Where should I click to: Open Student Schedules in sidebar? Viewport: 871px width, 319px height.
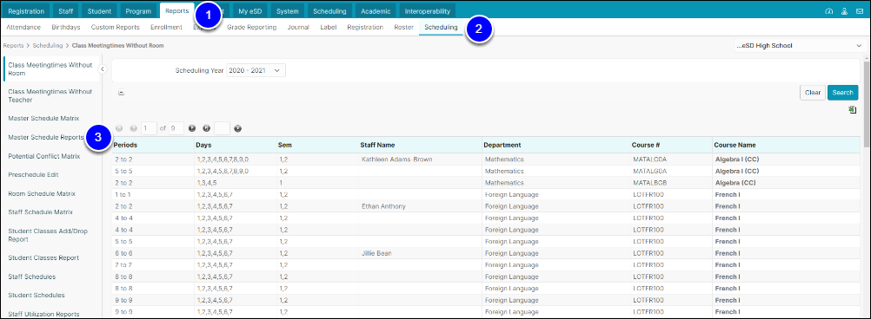click(37, 296)
